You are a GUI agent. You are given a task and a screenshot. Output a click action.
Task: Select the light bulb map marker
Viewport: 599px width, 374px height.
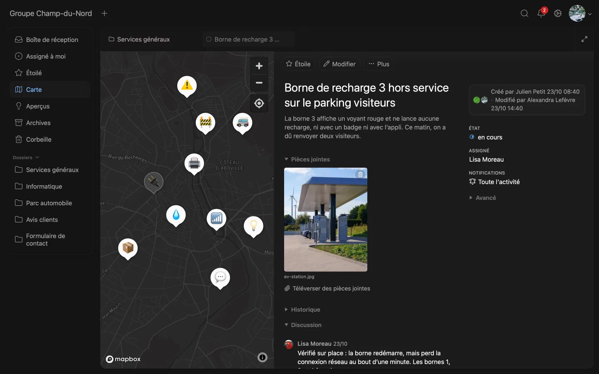click(253, 226)
